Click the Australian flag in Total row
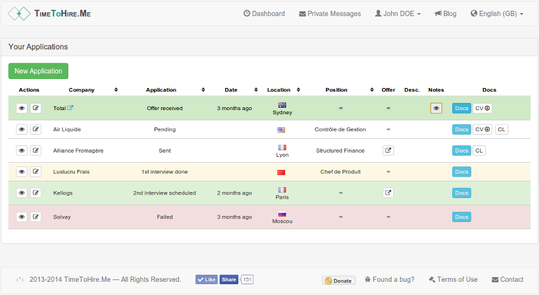 pyautogui.click(x=282, y=105)
